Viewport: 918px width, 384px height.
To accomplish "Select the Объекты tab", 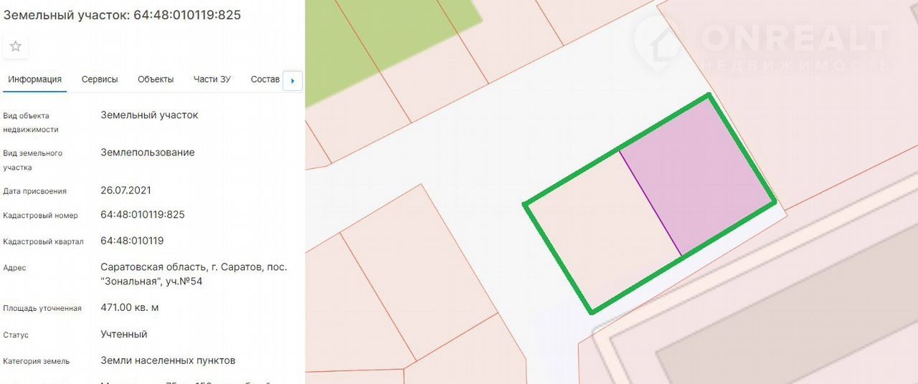I will pos(156,80).
